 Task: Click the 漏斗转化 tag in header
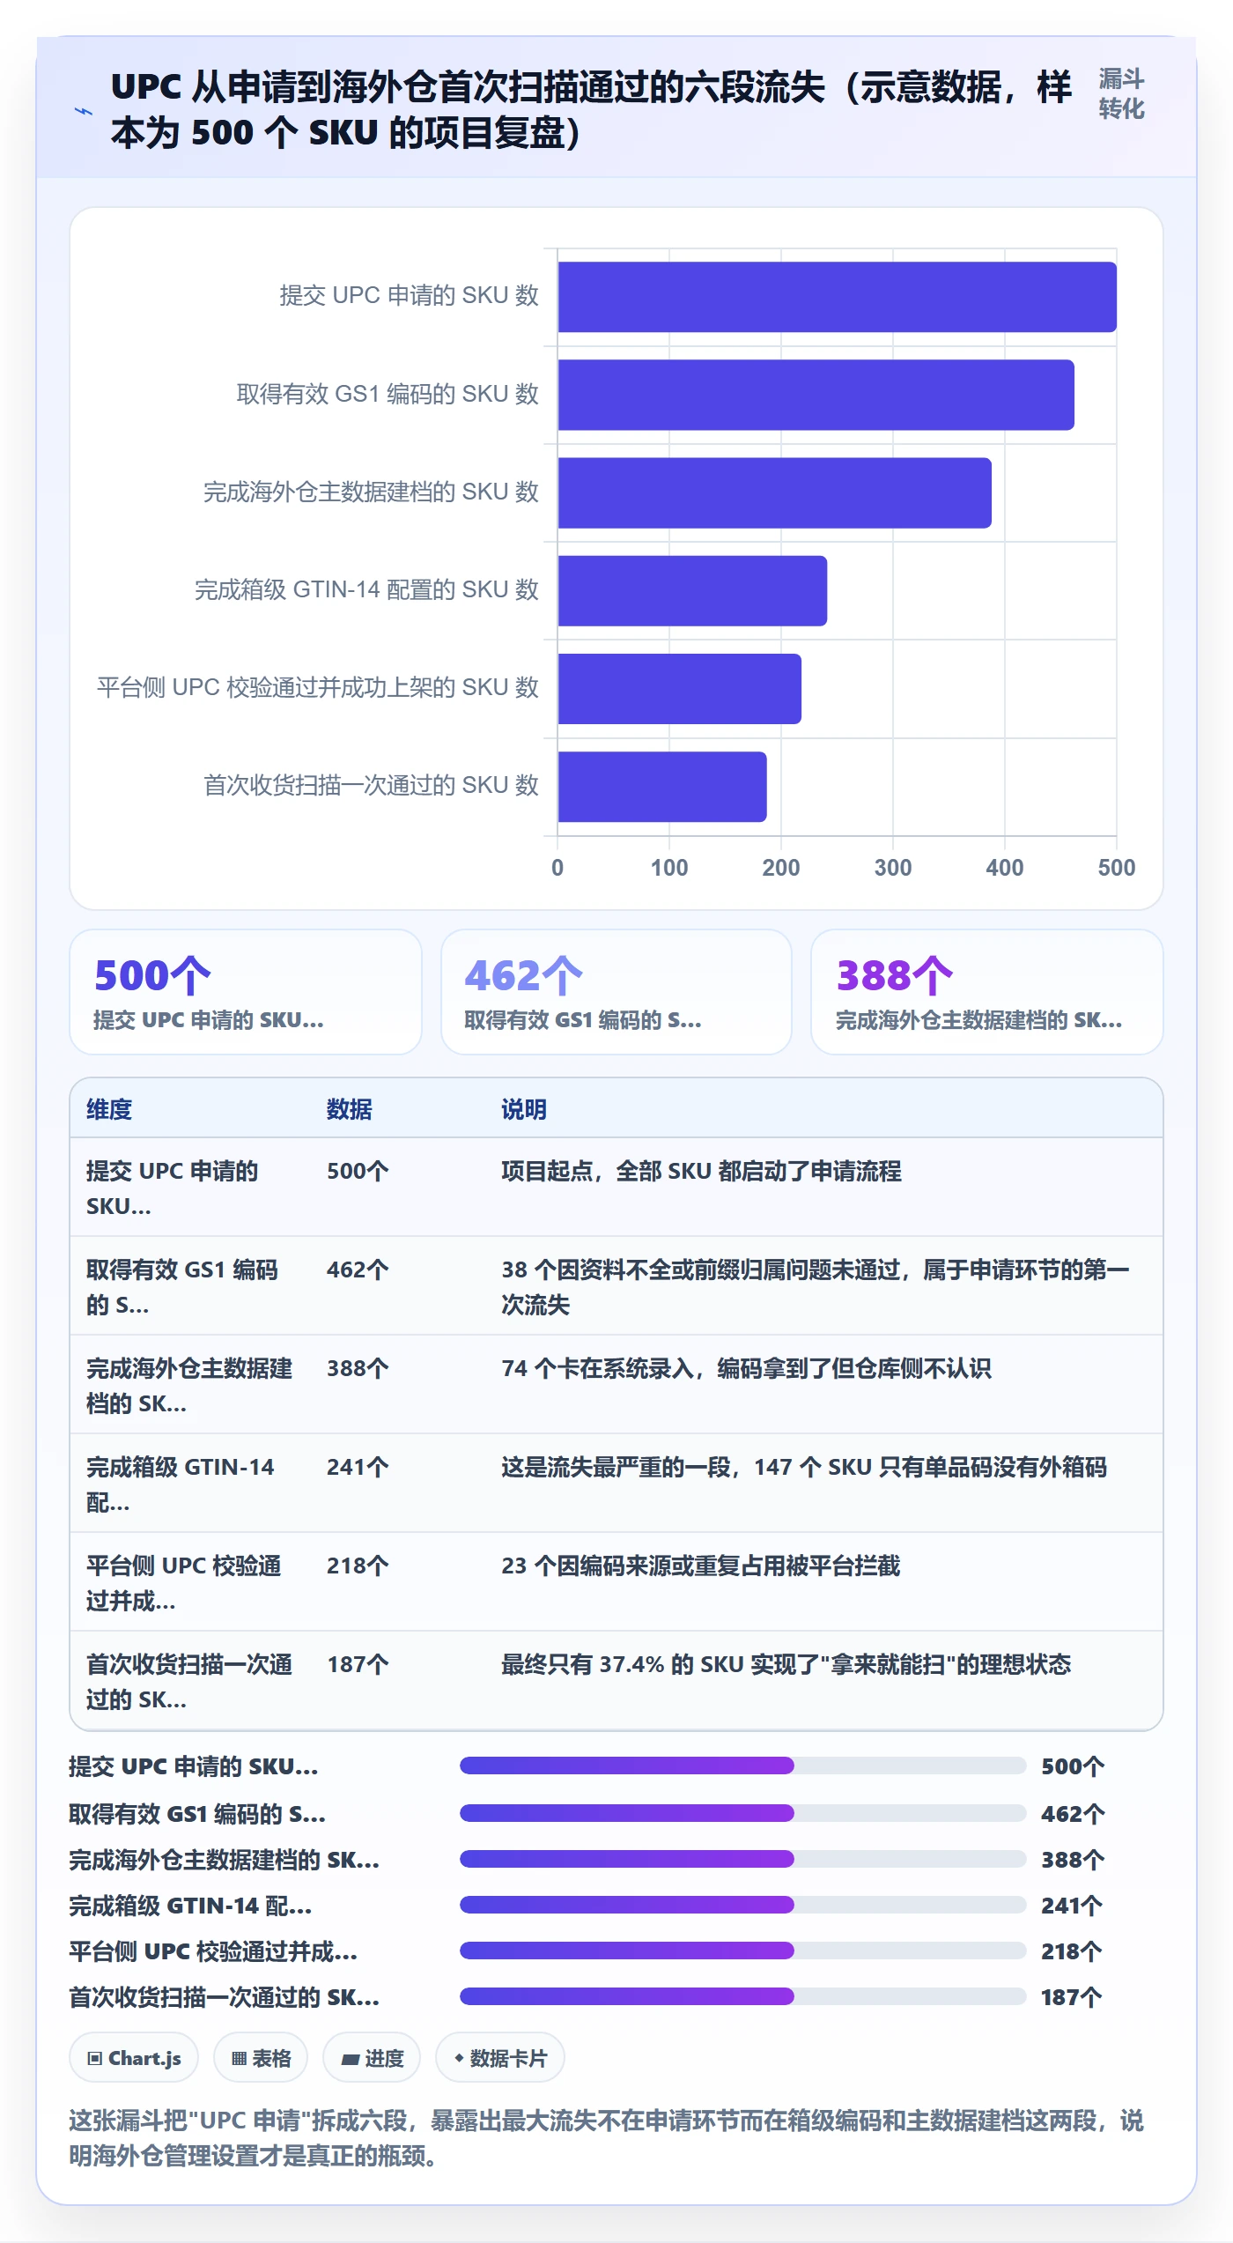point(1121,94)
